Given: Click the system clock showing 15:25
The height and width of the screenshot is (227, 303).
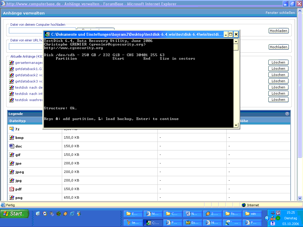Looking at the screenshot, I should click(x=291, y=213).
